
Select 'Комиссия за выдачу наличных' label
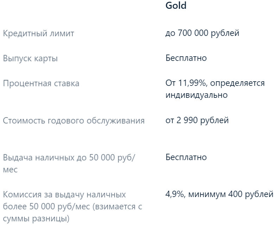point(64,195)
